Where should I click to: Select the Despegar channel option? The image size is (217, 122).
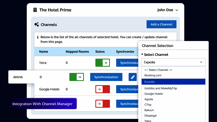pos(151,116)
